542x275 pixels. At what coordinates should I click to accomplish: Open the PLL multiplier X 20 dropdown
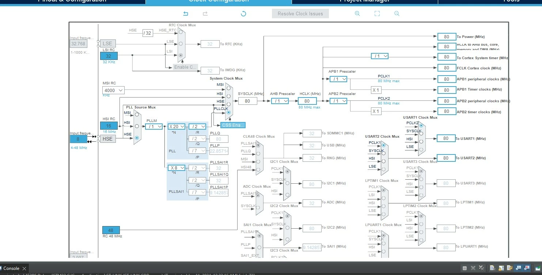pos(177,126)
